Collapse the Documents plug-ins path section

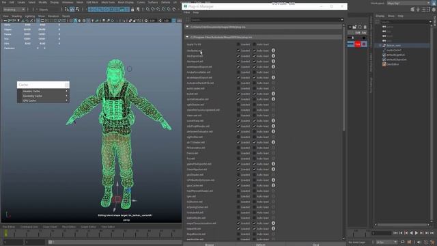(187, 27)
